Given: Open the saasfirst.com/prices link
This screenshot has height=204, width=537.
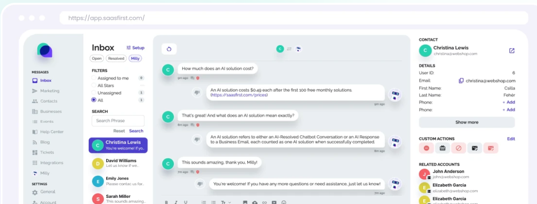Looking at the screenshot, I should click(239, 95).
